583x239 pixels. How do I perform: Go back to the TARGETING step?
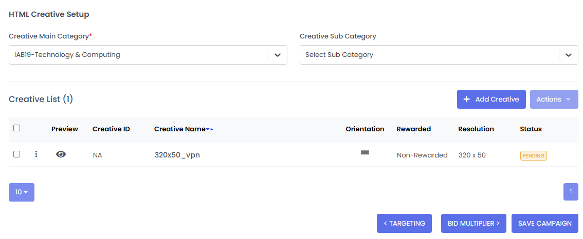(x=405, y=224)
